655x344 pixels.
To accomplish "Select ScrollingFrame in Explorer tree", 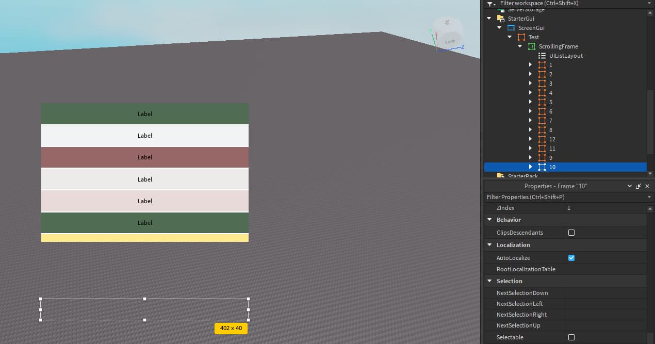I will point(559,46).
